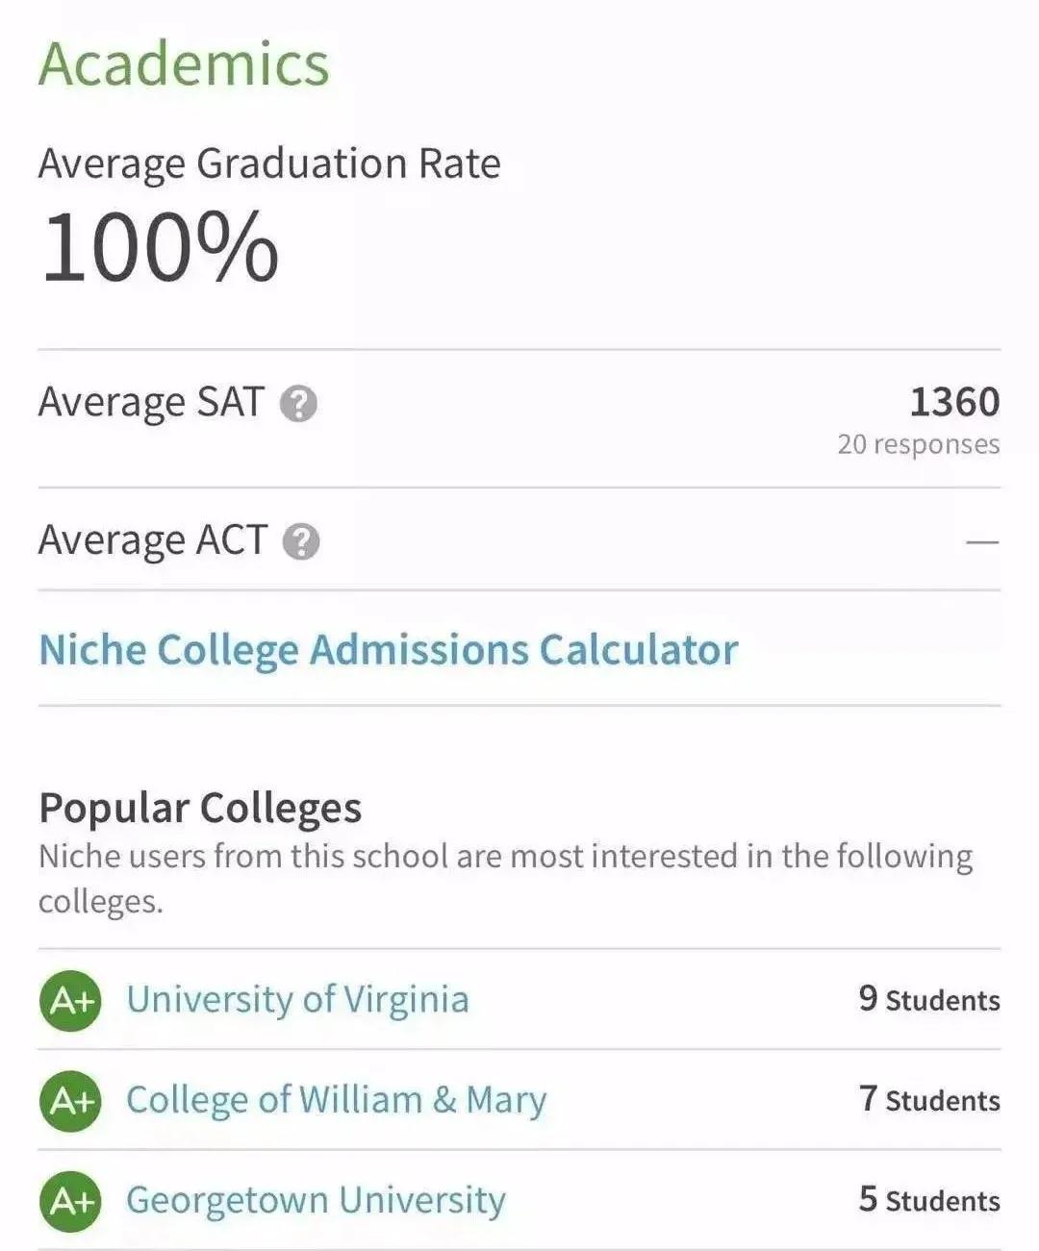The height and width of the screenshot is (1251, 1039).
Task: Click College of William & Mary A+ badge
Action: pyautogui.click(x=70, y=1100)
